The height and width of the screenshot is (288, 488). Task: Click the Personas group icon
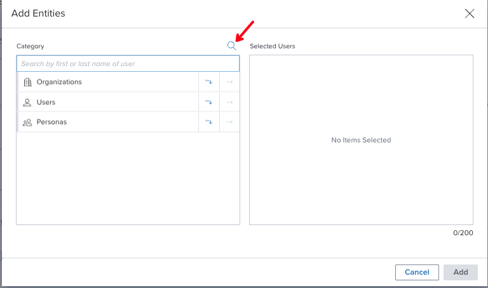tap(27, 122)
